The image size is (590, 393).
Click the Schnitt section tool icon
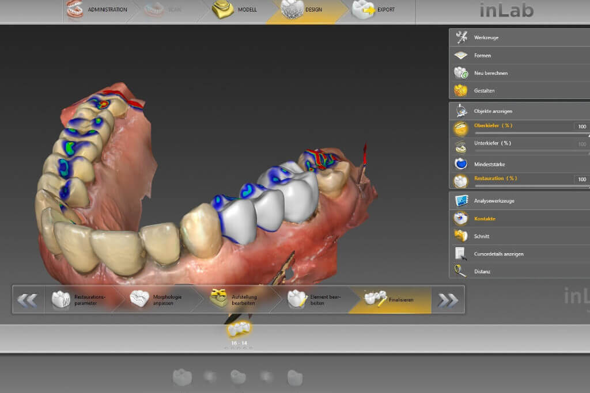[461, 236]
